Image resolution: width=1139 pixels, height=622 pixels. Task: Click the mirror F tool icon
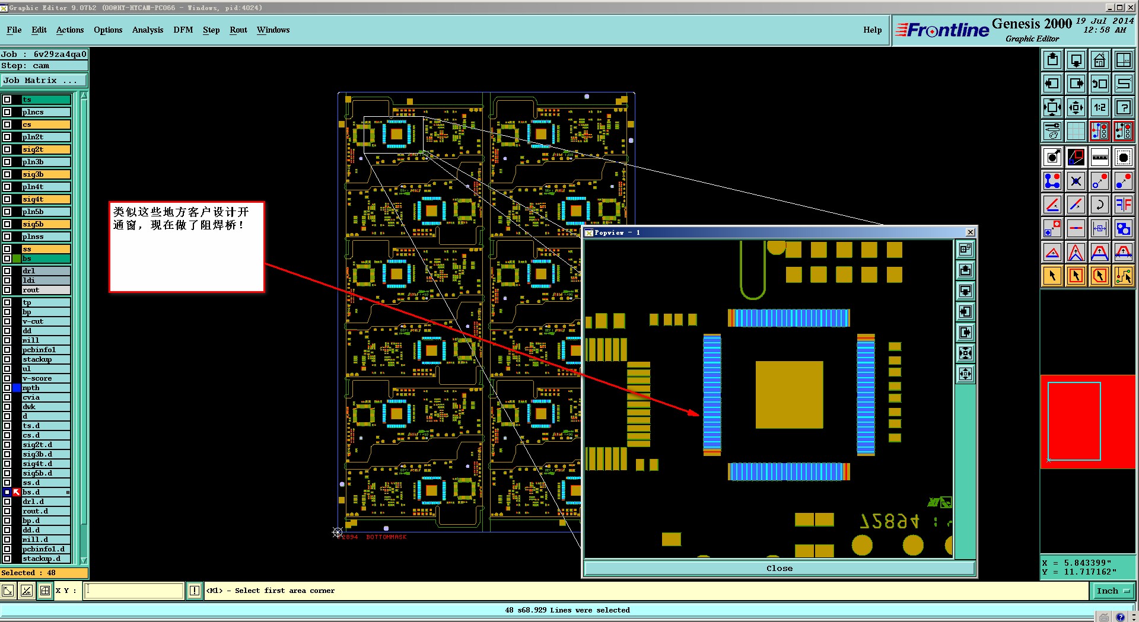pyautogui.click(x=1124, y=205)
